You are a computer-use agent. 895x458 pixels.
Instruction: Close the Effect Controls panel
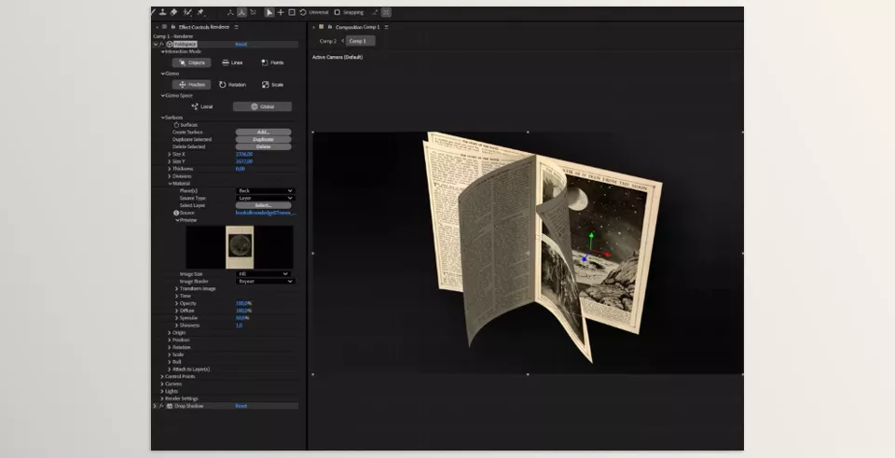point(157,27)
